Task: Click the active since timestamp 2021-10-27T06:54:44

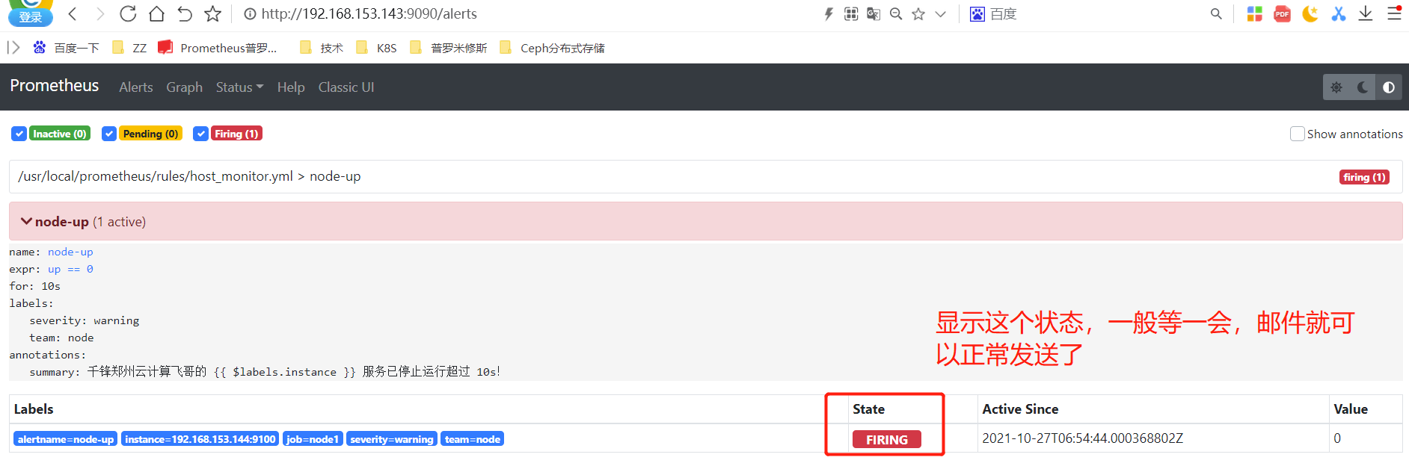Action: [1082, 438]
